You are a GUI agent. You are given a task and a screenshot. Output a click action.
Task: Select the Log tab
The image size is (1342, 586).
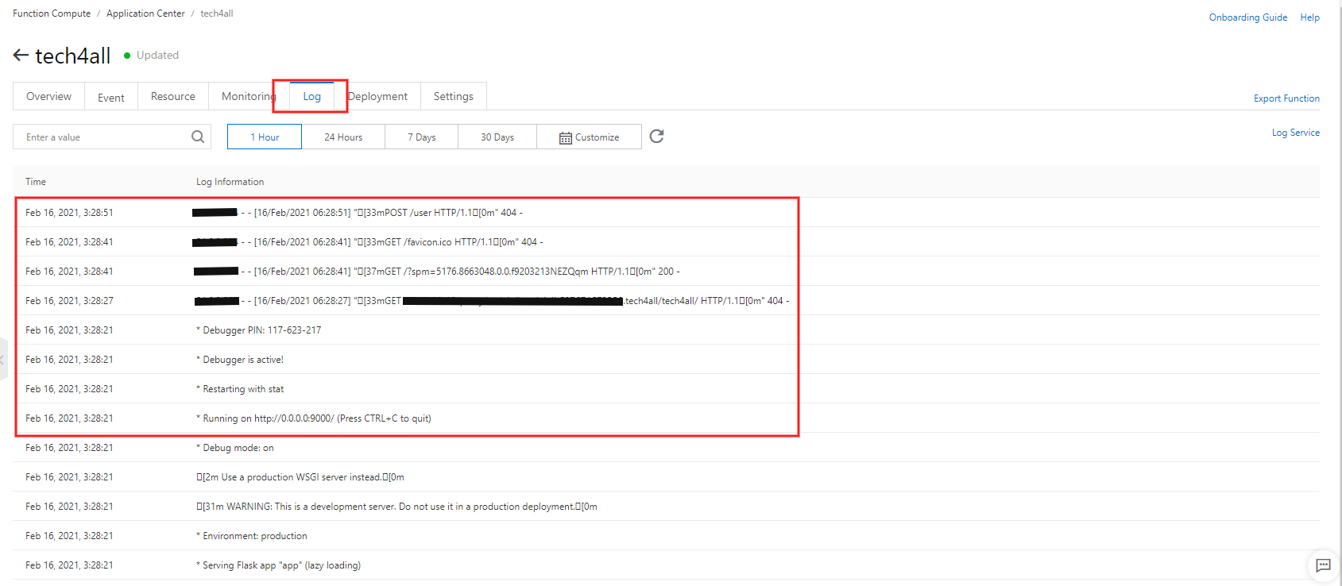click(311, 96)
